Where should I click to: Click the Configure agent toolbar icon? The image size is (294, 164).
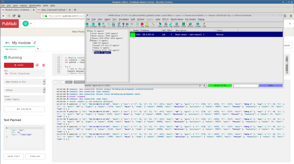pos(93,25)
